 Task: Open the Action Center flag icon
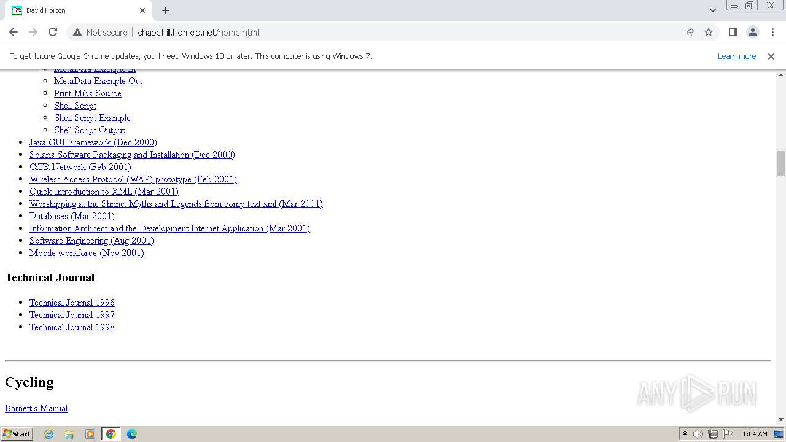pos(728,434)
